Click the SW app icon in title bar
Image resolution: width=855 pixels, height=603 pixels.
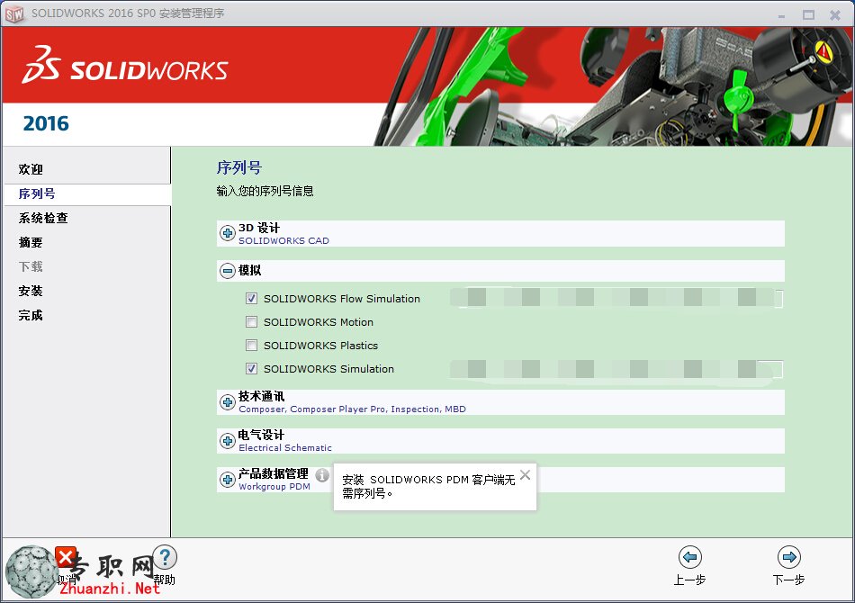tap(14, 14)
